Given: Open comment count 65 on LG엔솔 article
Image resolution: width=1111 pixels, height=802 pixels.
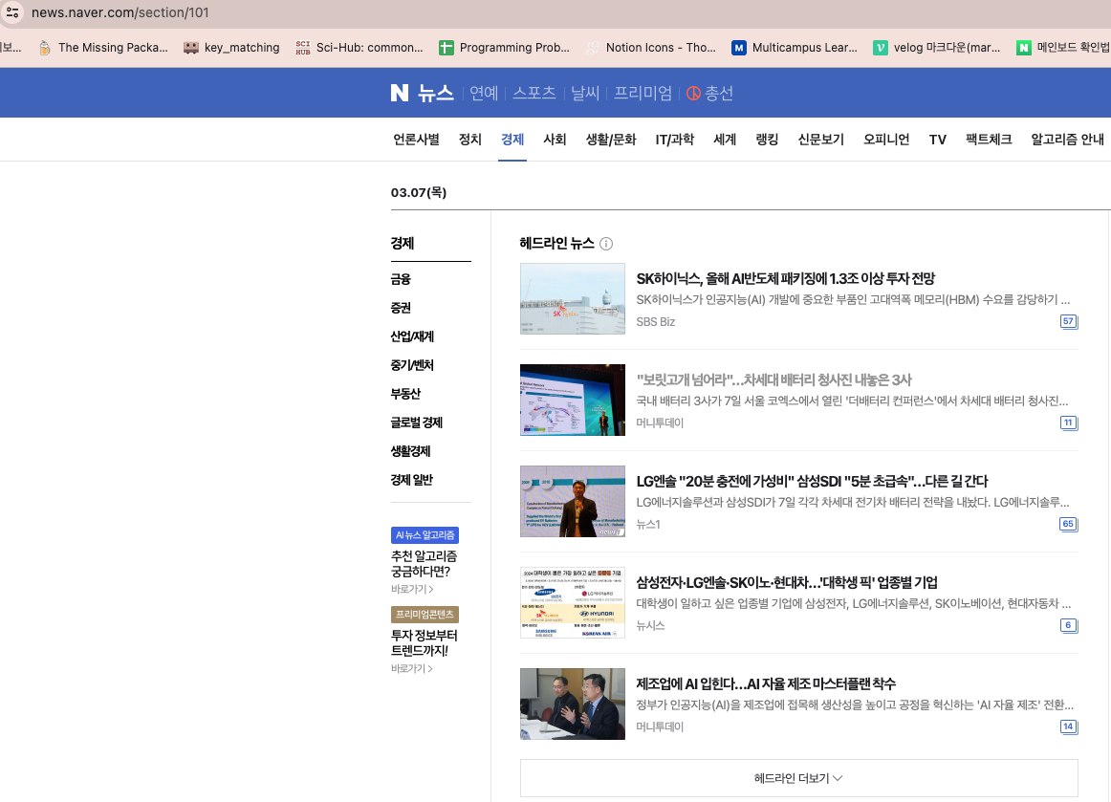Looking at the screenshot, I should point(1069,524).
